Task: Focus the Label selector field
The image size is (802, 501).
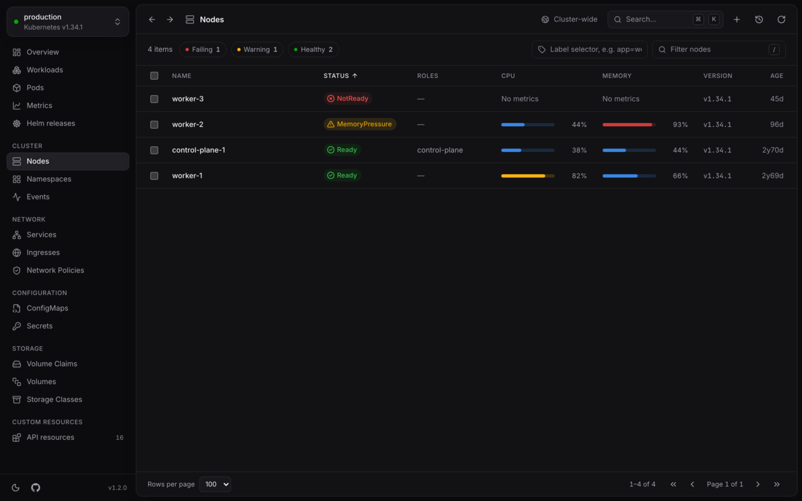Action: [x=590, y=50]
